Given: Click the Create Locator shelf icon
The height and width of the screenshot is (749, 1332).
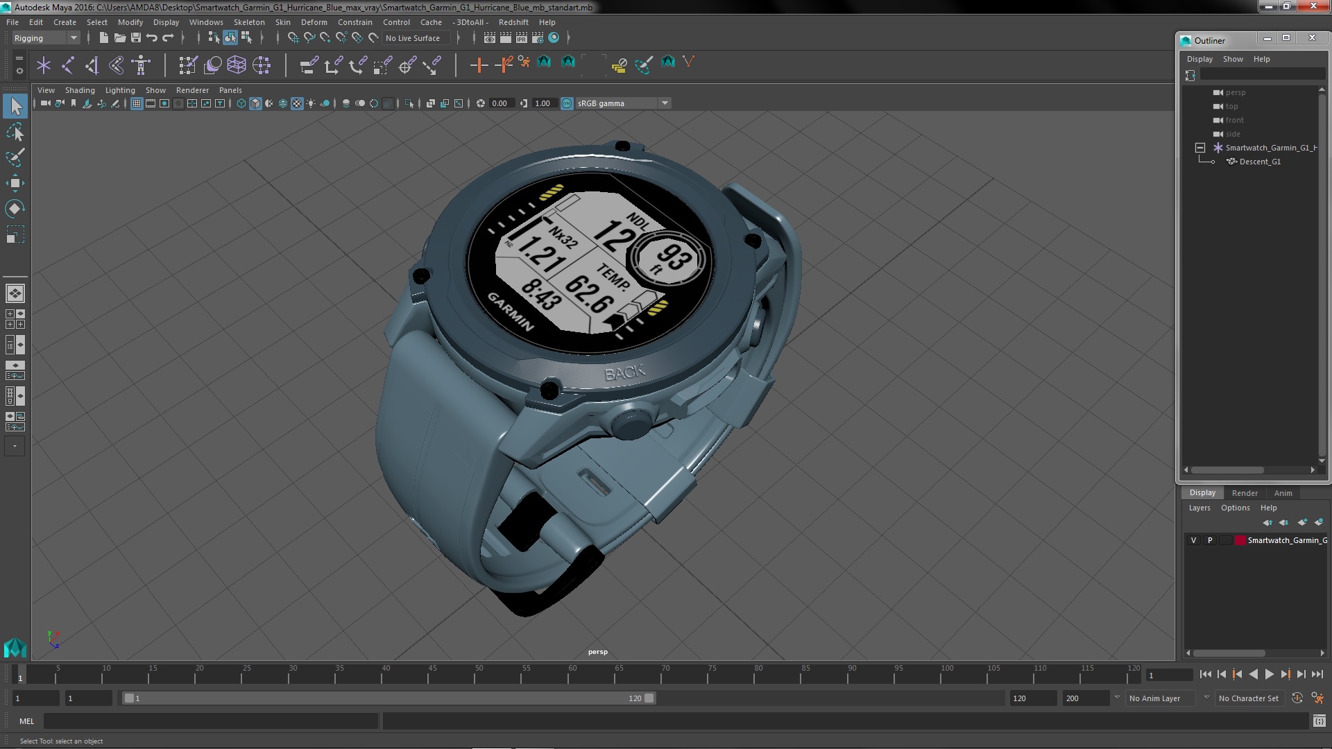Looking at the screenshot, I should click(44, 65).
